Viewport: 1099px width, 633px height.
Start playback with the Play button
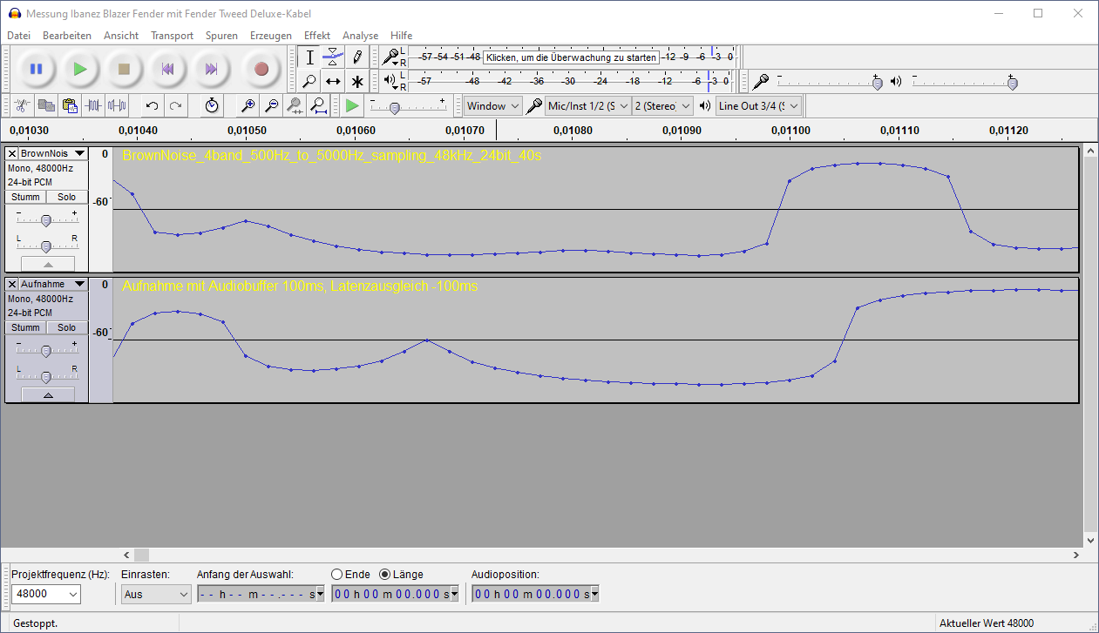coord(80,69)
